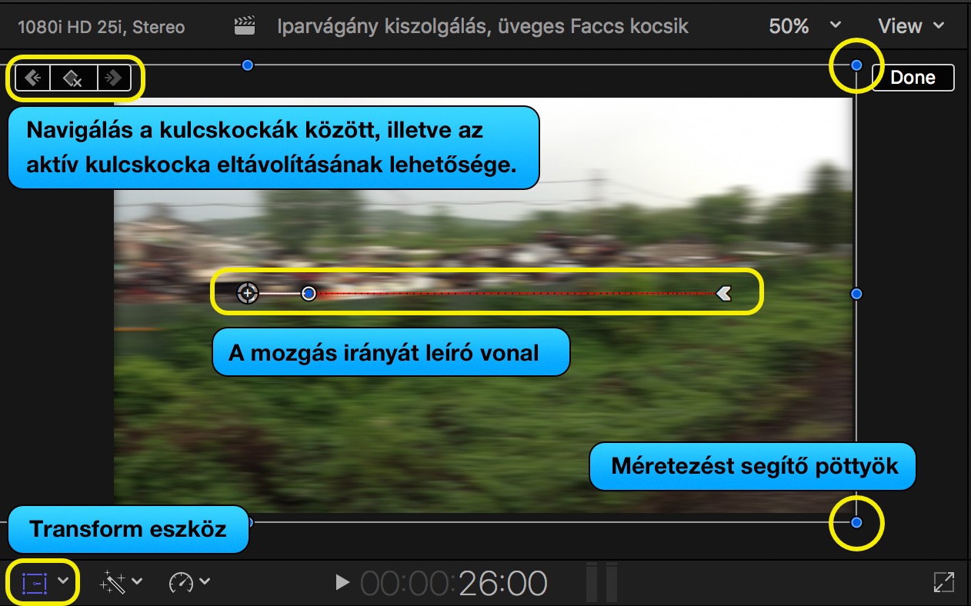Toggle full screen viewer icon
Screen dimensions: 971x606
click(944, 583)
